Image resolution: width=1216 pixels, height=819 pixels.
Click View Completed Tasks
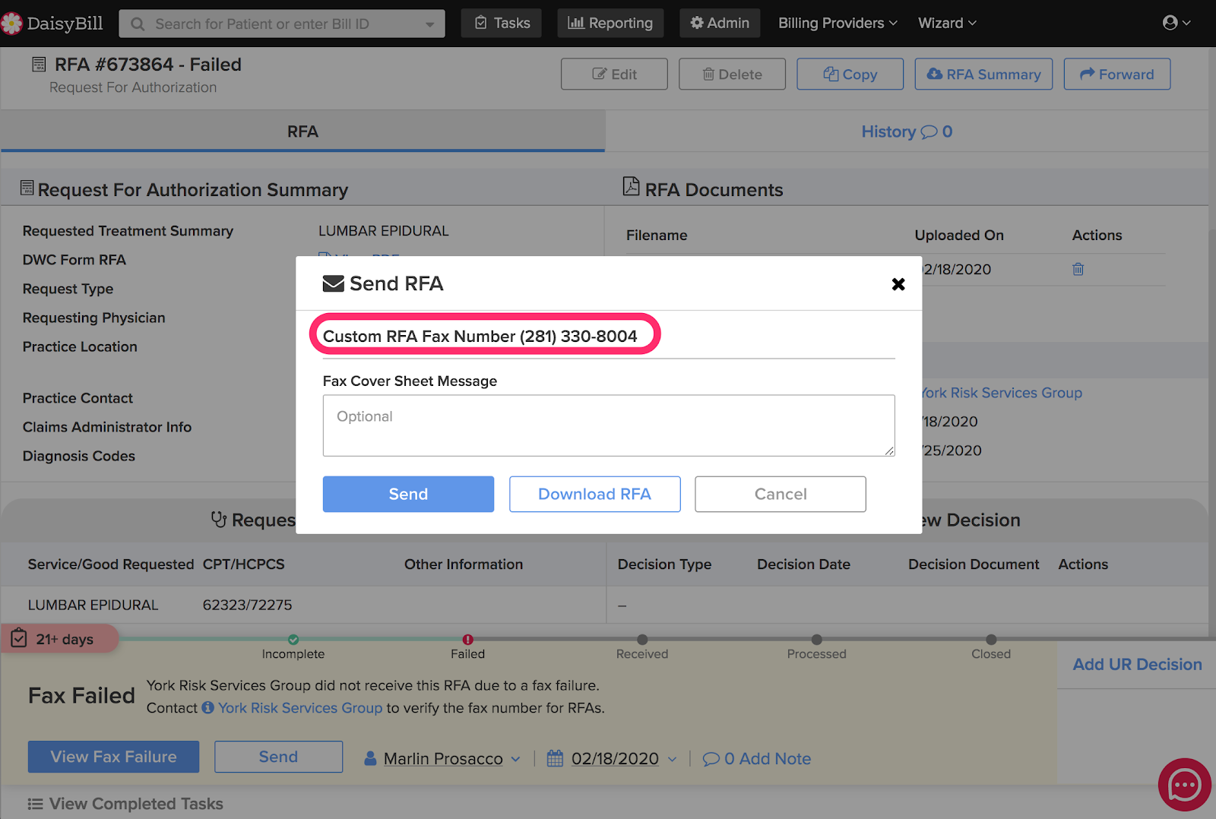pos(125,804)
